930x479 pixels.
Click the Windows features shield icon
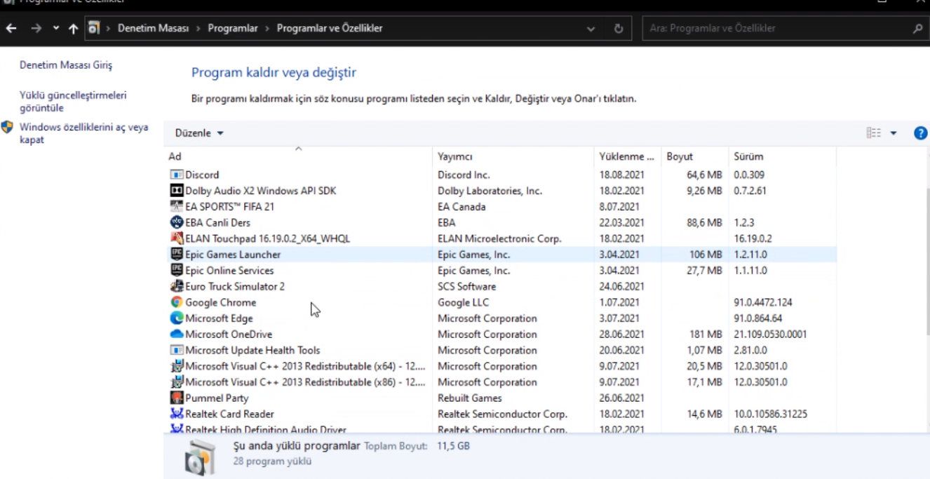(x=8, y=127)
